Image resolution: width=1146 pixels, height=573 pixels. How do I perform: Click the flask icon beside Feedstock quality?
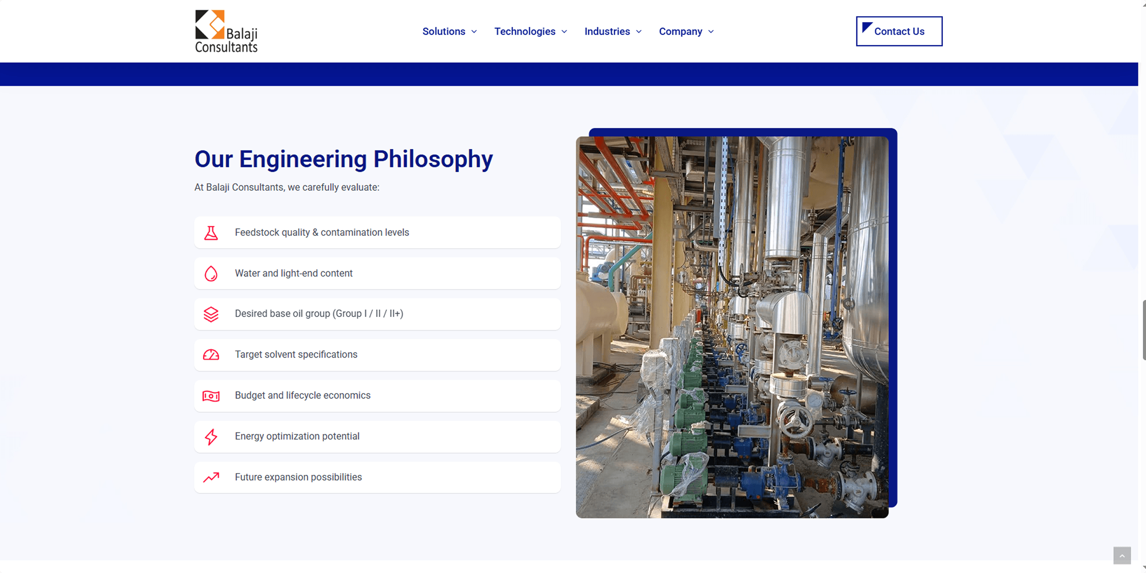pos(211,233)
